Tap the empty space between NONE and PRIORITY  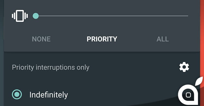69,39
